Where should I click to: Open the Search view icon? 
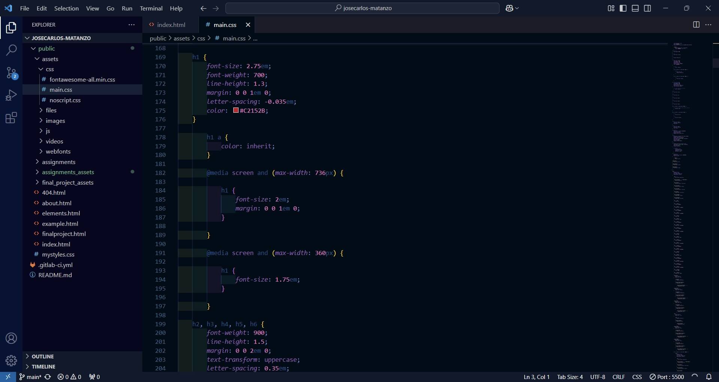[x=11, y=50]
